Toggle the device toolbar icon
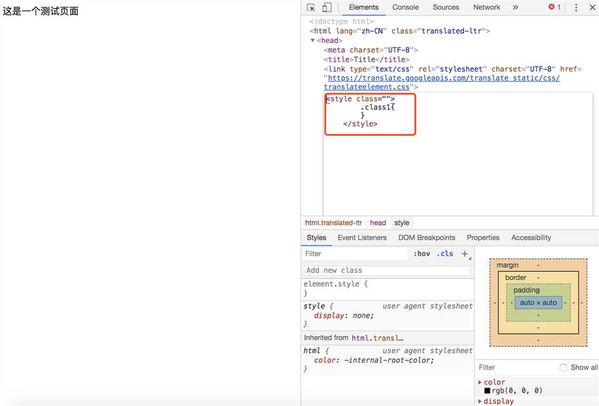599x406 pixels. pos(327,7)
